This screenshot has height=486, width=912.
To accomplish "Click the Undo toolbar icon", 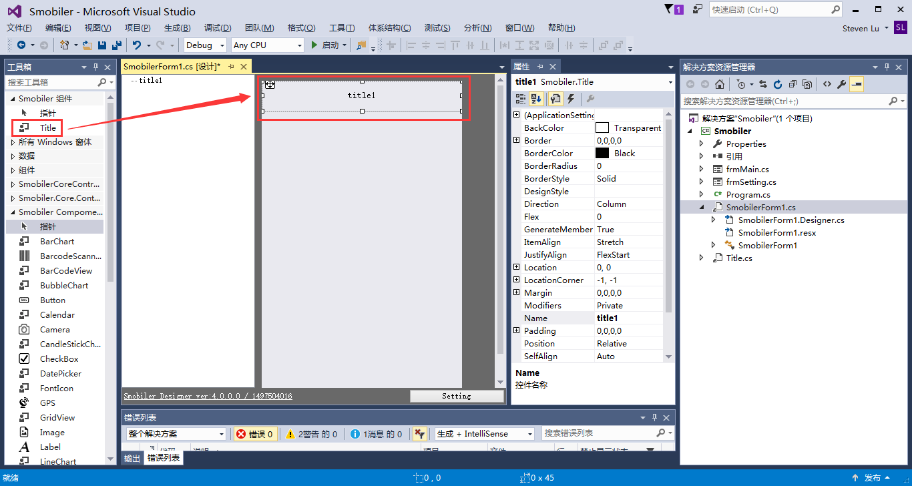I will tap(137, 45).
